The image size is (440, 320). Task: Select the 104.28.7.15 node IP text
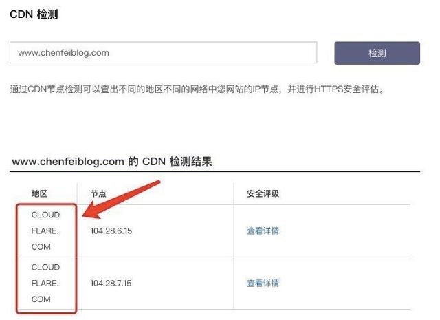pyautogui.click(x=111, y=284)
